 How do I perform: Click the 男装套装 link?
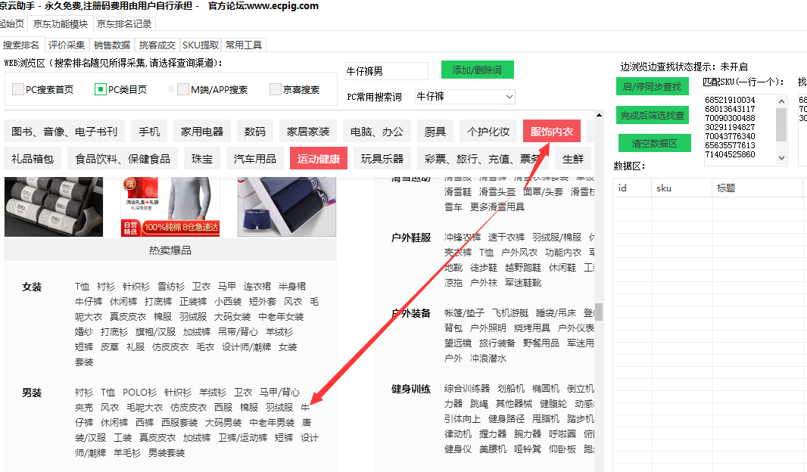click(167, 453)
